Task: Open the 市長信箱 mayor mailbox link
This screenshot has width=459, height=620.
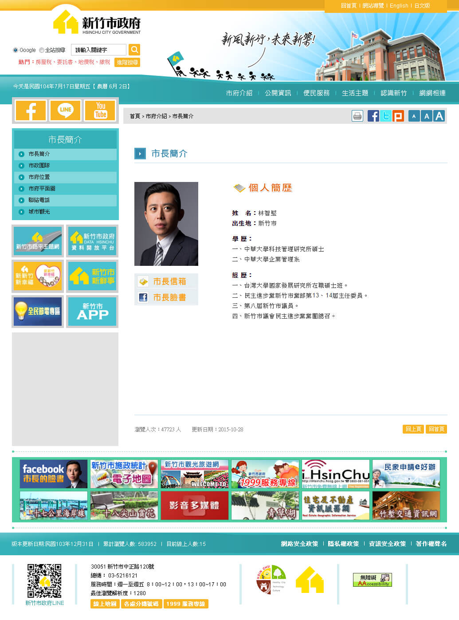Action: (x=169, y=281)
